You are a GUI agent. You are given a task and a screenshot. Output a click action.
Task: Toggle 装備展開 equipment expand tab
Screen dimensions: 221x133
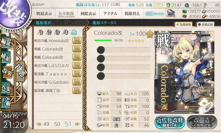[x=184, y=24]
